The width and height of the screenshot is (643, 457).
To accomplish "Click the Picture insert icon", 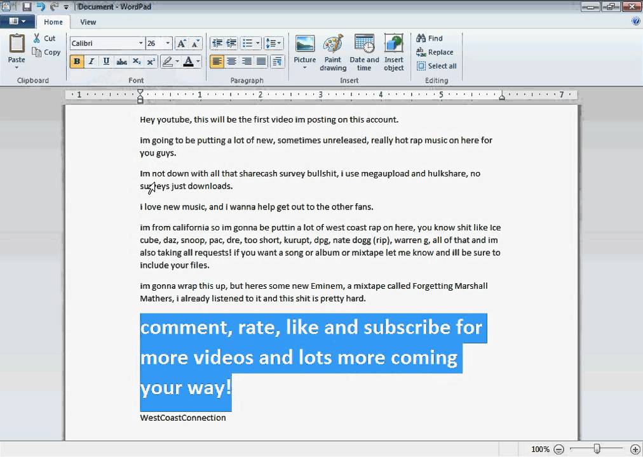I will [x=305, y=44].
